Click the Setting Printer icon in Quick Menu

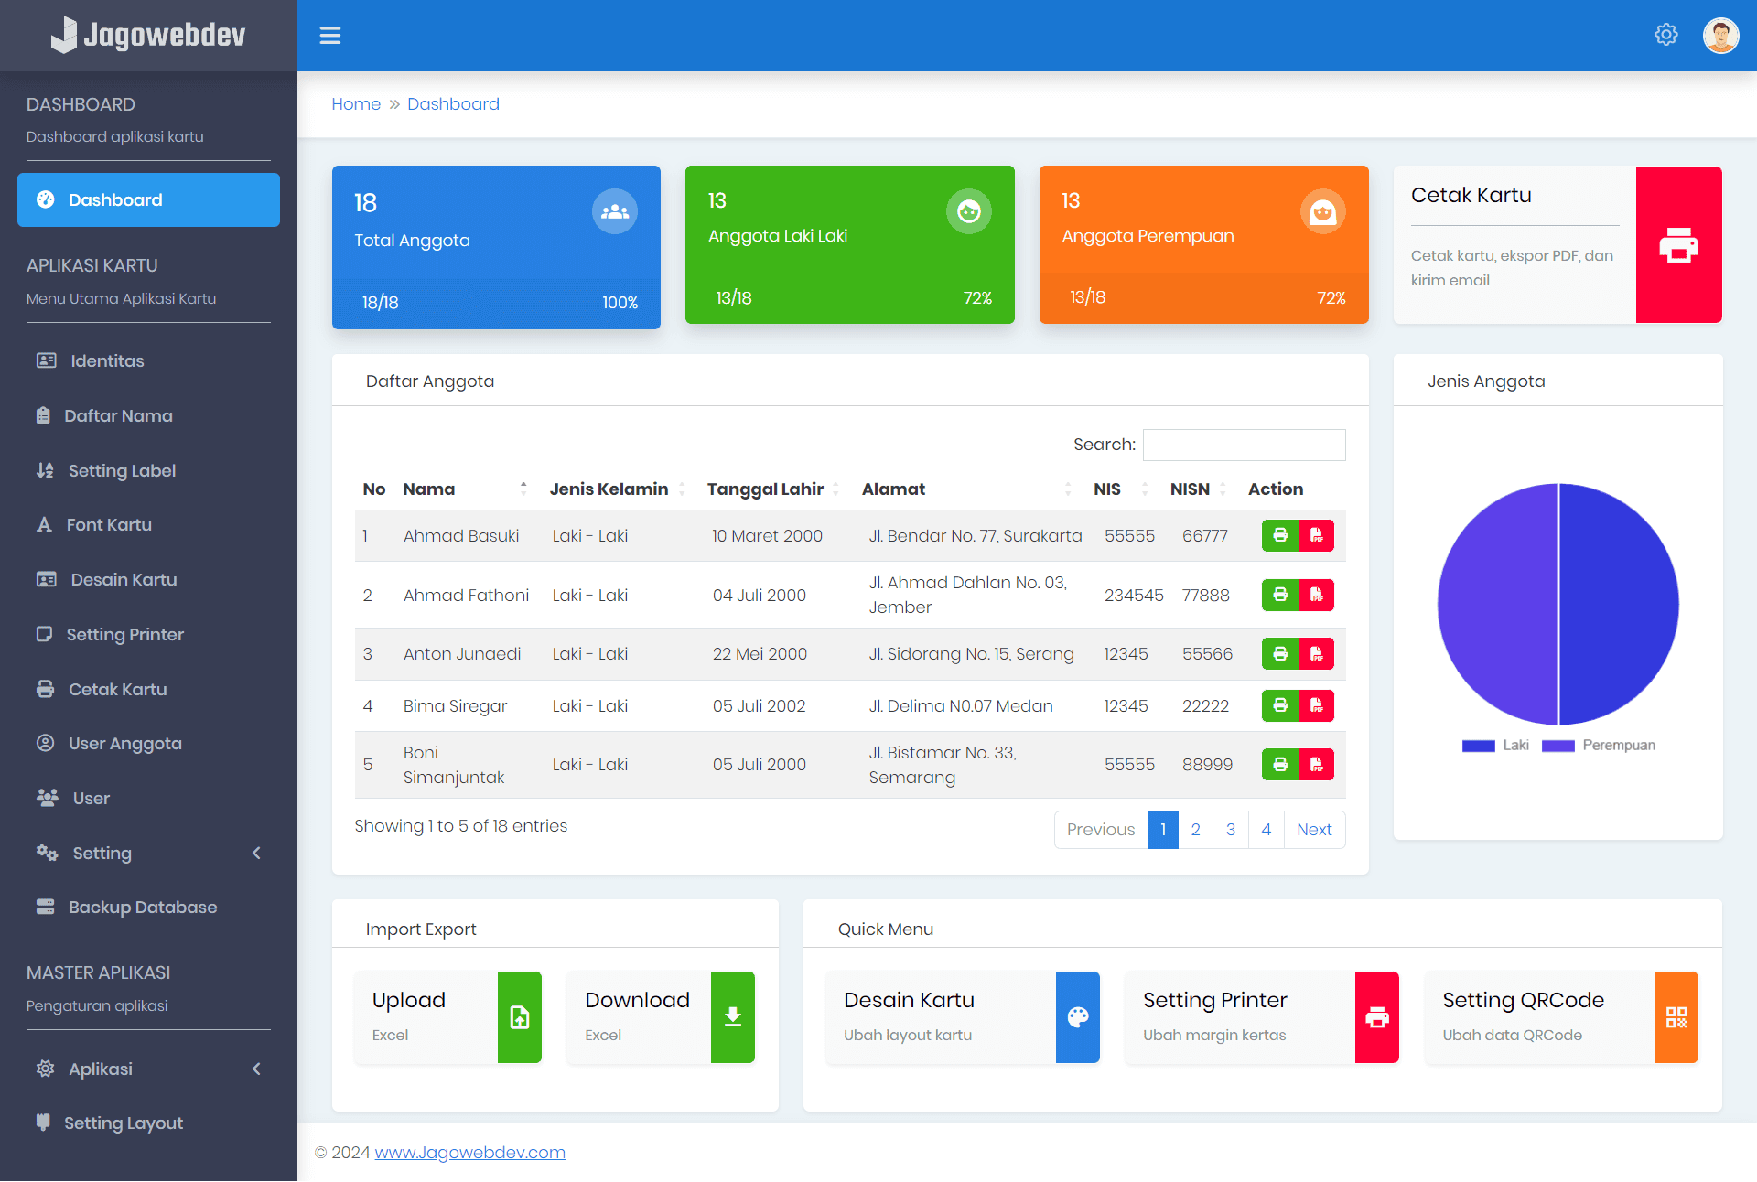(1376, 1016)
